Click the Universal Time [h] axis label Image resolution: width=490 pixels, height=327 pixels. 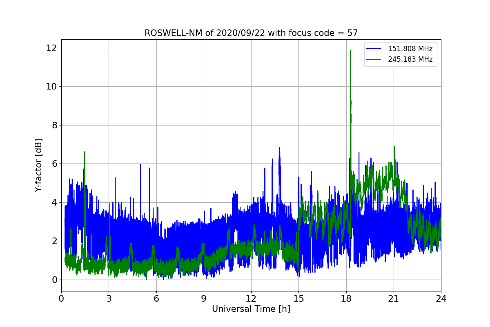coord(251,309)
